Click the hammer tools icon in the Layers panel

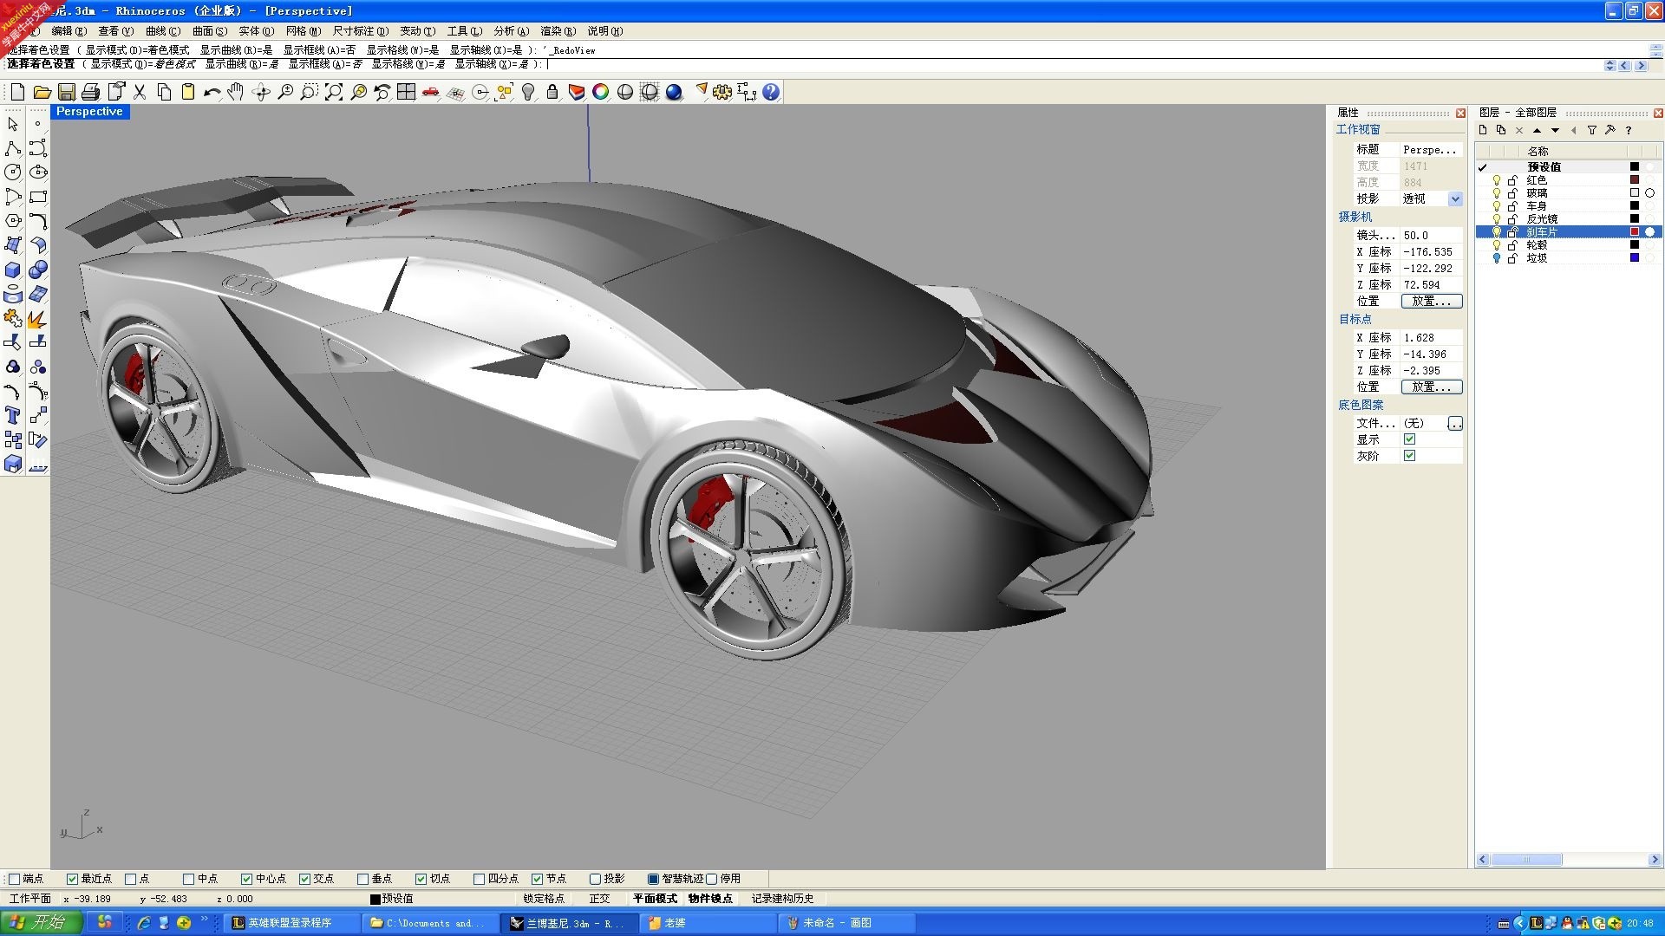(x=1610, y=130)
